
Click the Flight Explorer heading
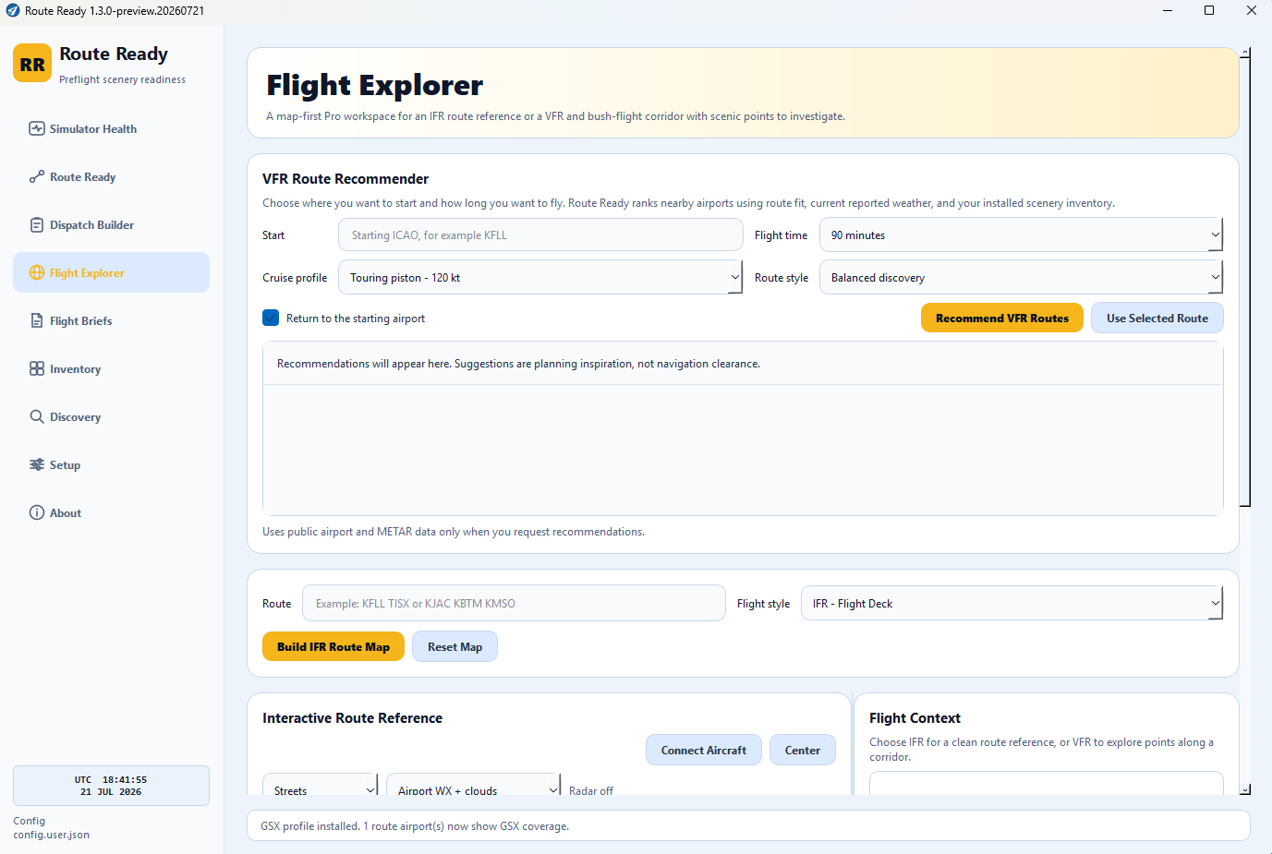[375, 85]
